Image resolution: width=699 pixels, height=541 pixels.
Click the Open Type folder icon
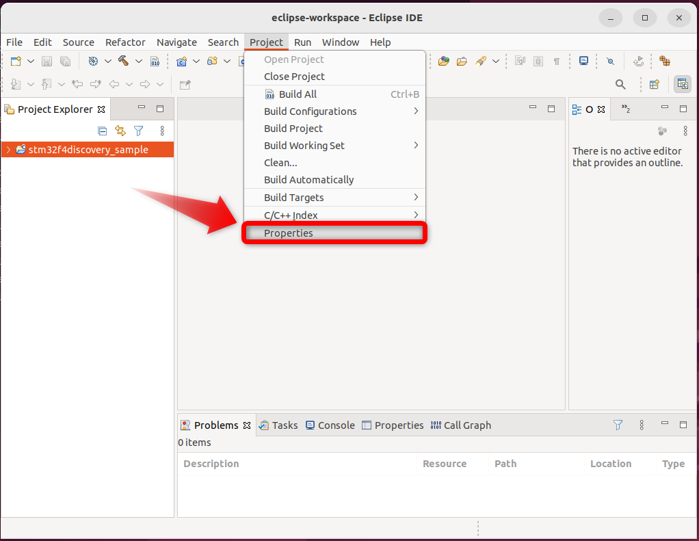tap(444, 61)
